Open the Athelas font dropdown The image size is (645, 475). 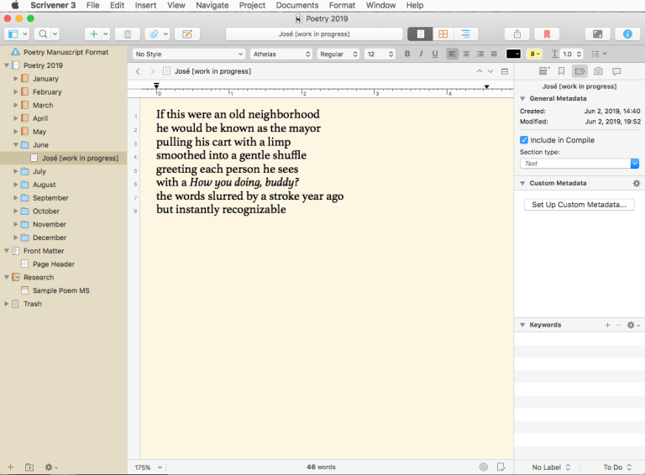coord(281,54)
